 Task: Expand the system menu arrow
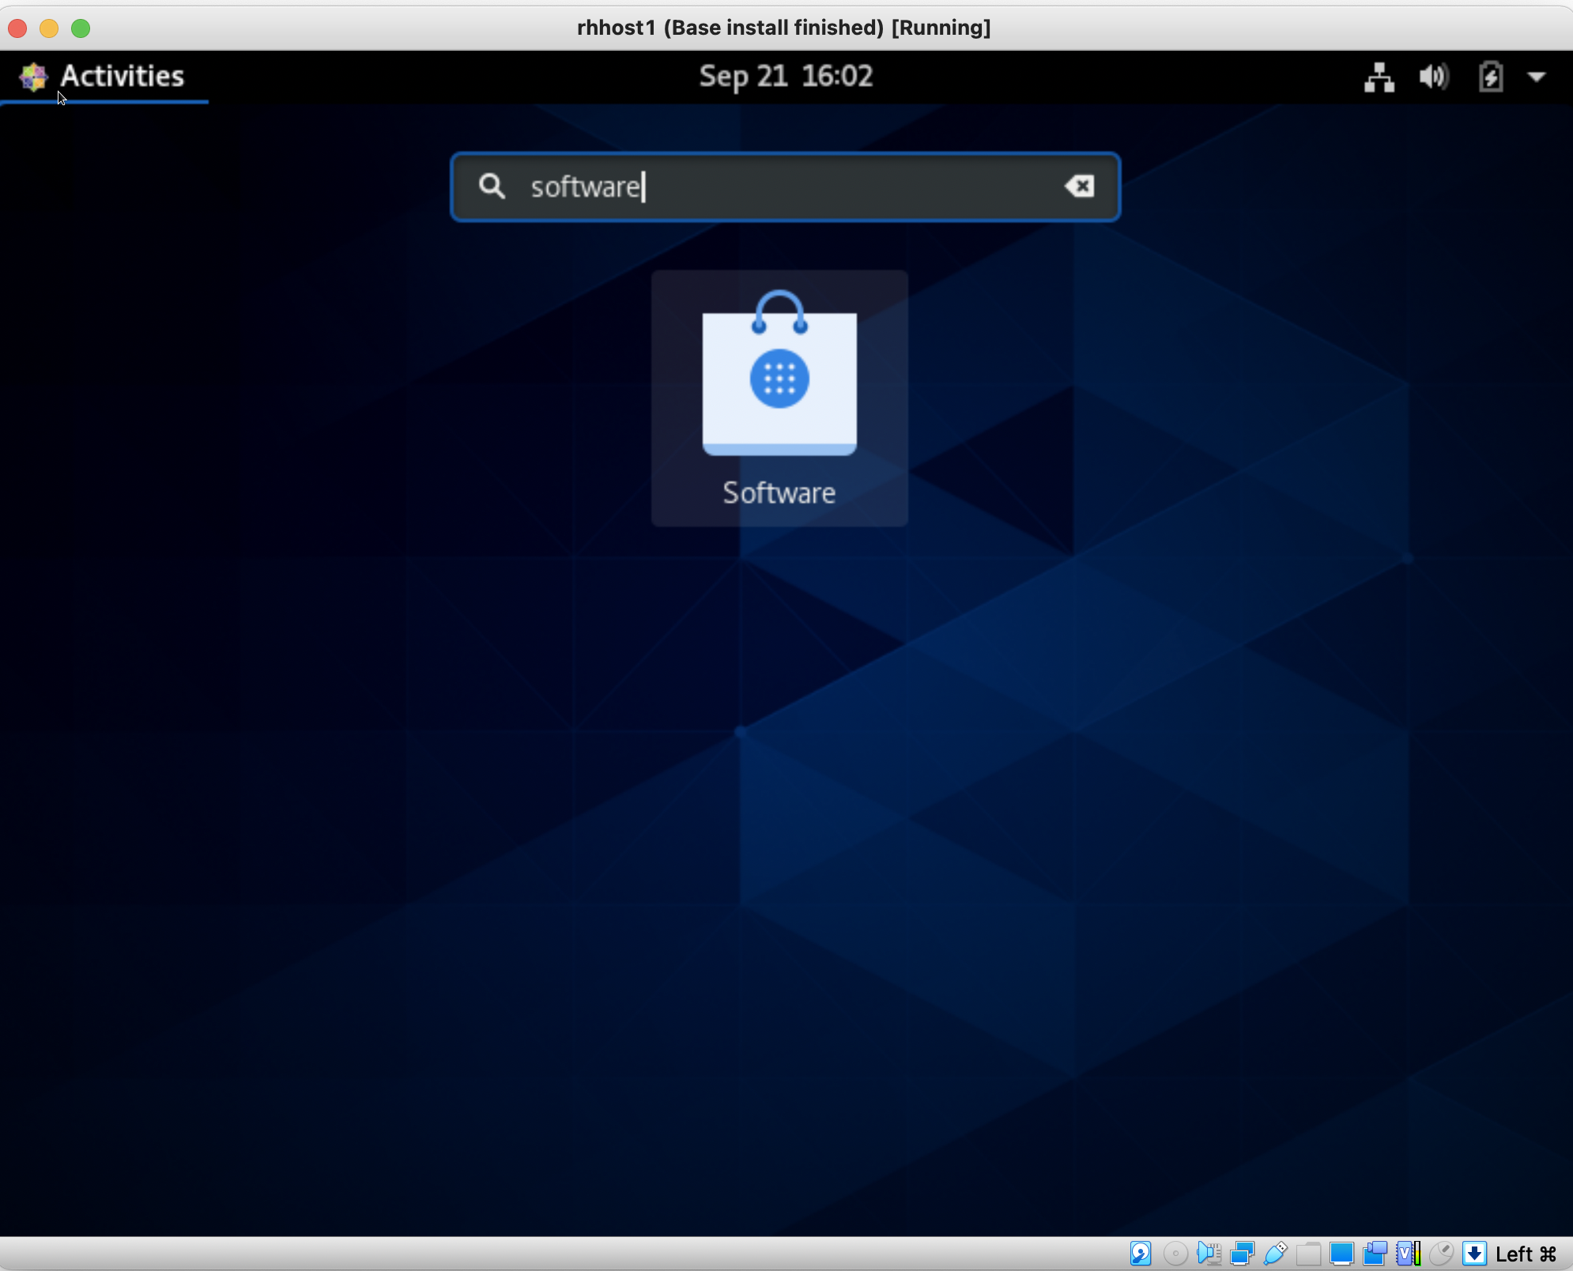pos(1536,77)
